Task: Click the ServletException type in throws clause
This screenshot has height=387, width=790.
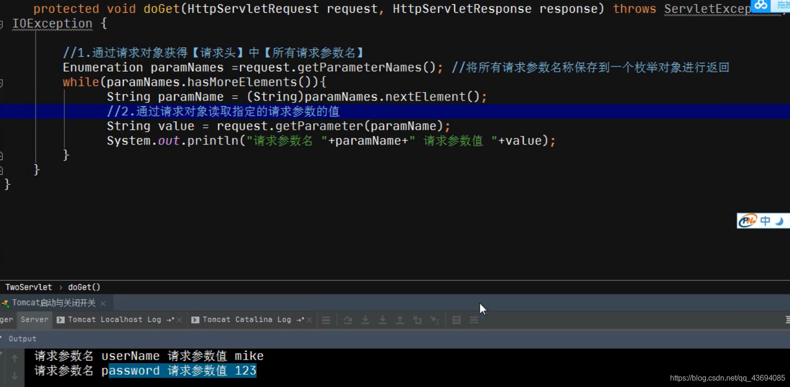Action: 707,9
